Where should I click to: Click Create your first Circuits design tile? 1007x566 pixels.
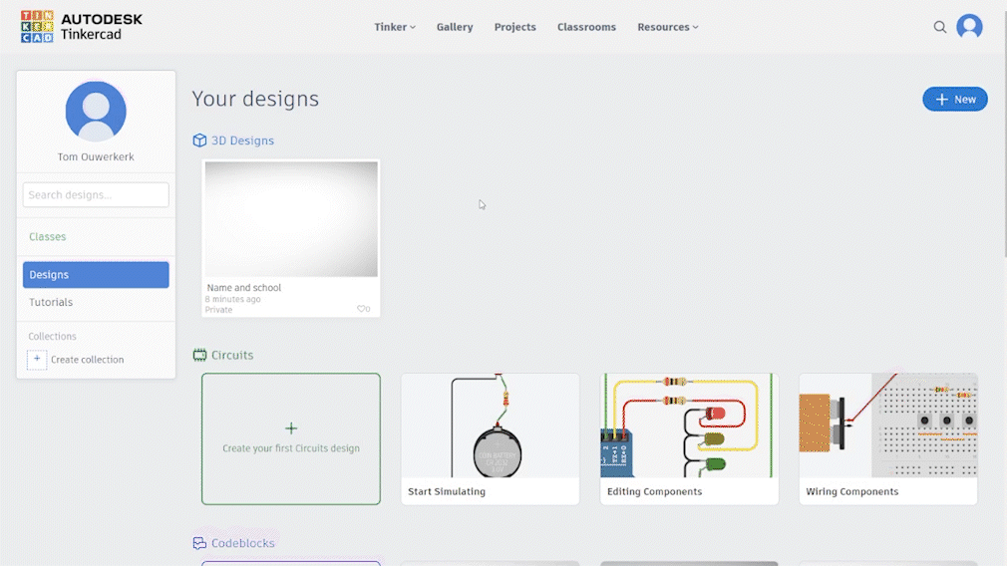point(291,438)
